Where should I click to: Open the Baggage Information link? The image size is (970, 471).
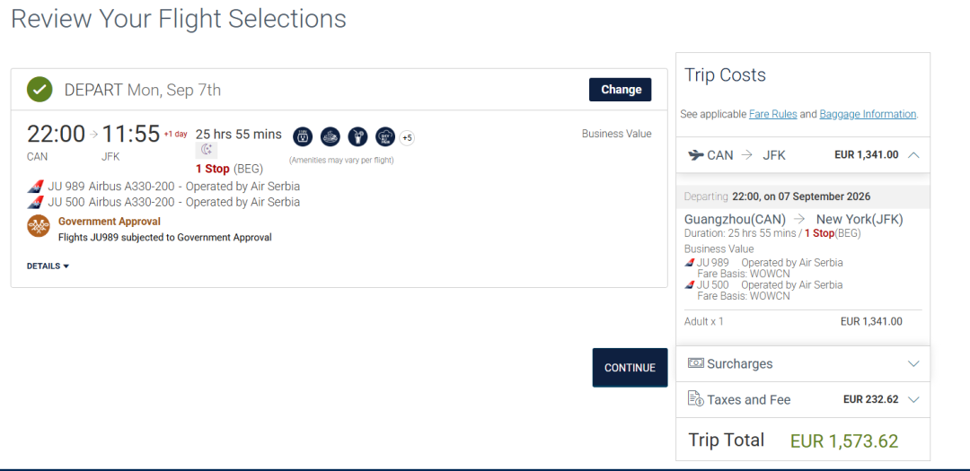click(868, 115)
